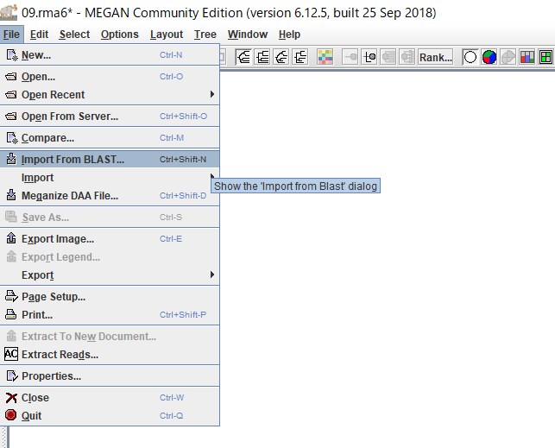Expand the Open Recent submenu

pyautogui.click(x=110, y=94)
